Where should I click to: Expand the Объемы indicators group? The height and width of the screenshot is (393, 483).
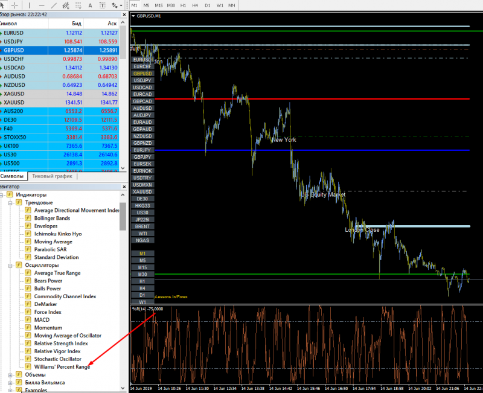(x=10, y=375)
